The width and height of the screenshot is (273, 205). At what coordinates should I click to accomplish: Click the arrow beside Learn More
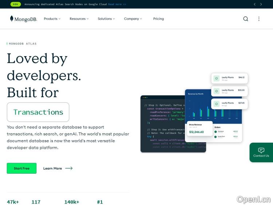(69, 169)
